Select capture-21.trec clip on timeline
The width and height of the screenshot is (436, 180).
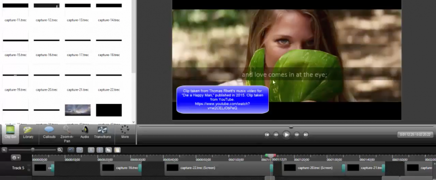365,168
